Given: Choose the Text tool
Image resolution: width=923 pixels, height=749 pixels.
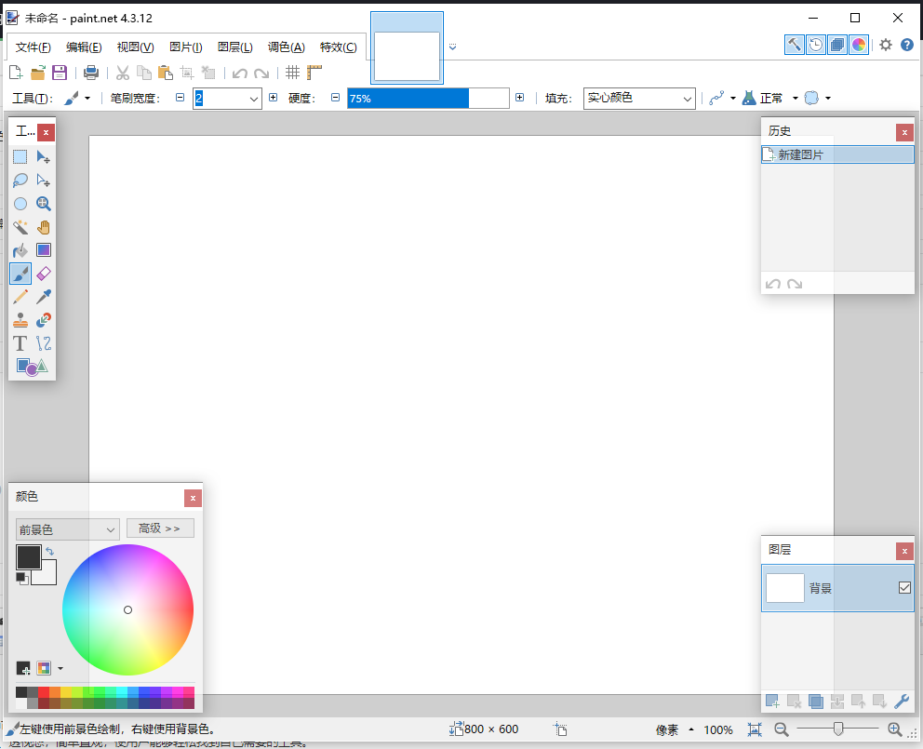Looking at the screenshot, I should click(20, 343).
